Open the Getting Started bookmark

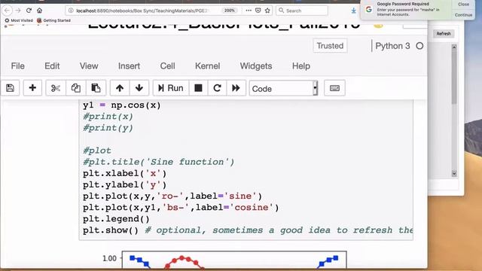pos(53,20)
